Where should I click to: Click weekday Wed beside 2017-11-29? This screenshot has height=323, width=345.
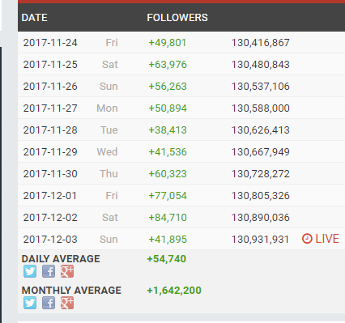click(x=107, y=152)
